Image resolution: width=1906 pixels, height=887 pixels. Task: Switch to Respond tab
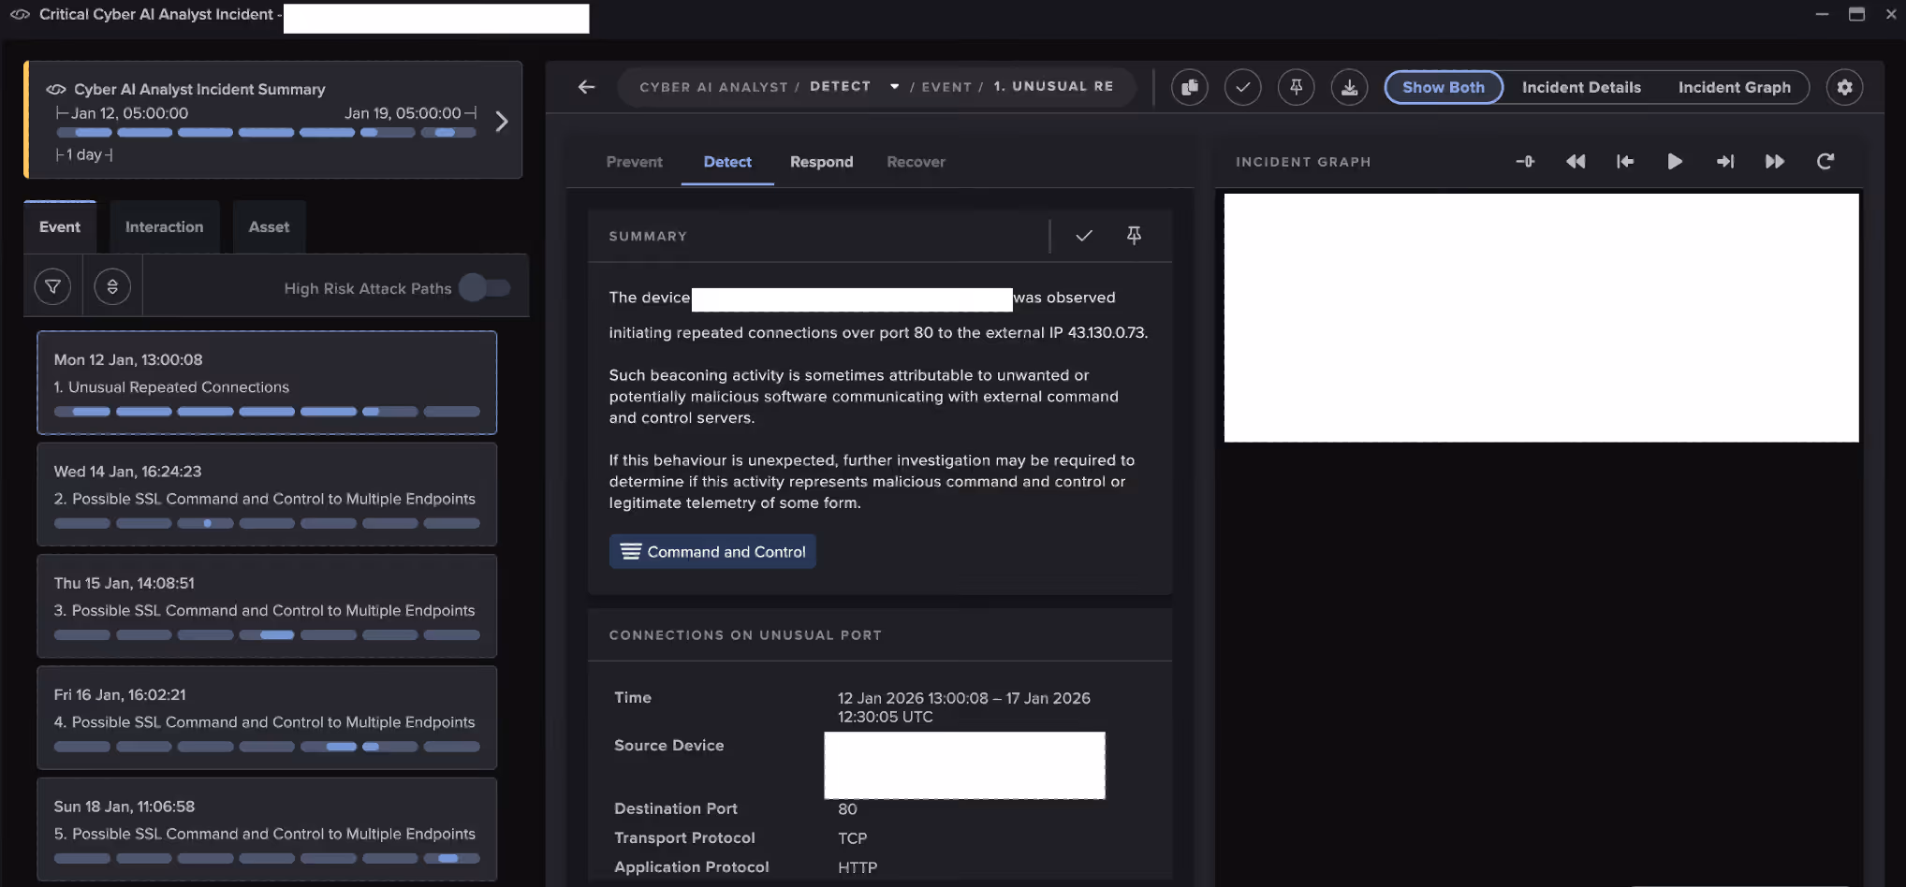[x=821, y=162]
